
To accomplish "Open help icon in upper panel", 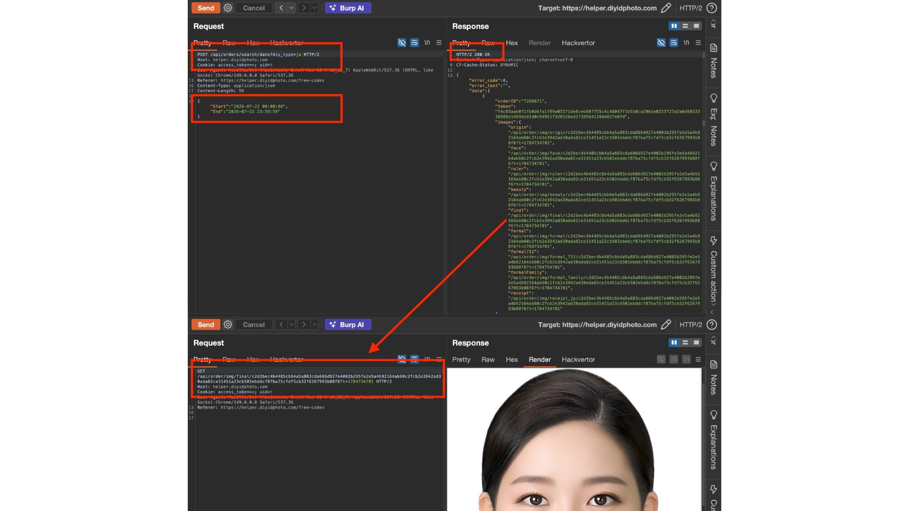I will click(711, 8).
